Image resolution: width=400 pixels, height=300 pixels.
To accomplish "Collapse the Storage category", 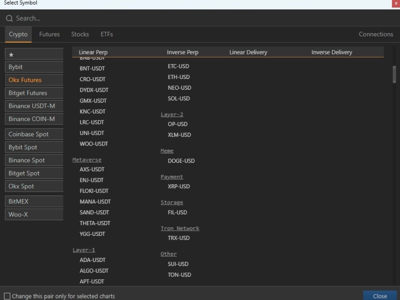I will point(172,202).
